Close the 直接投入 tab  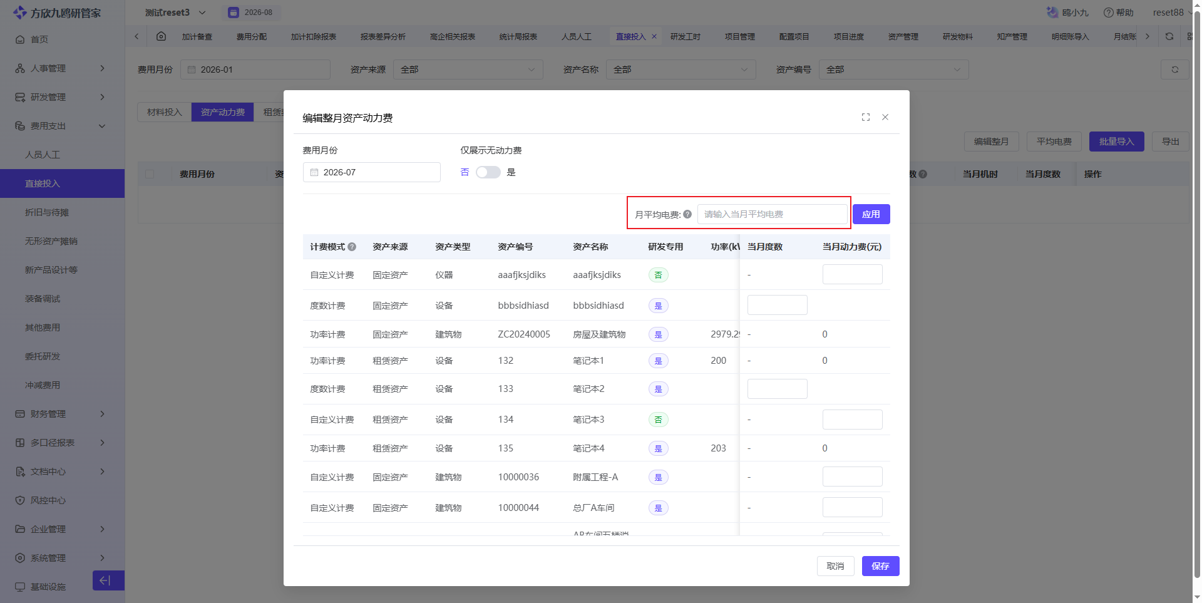654,36
